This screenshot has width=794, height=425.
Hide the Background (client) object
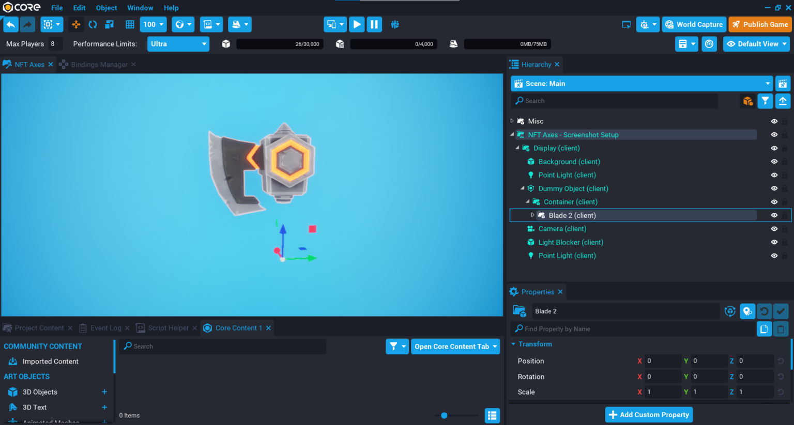tap(774, 161)
